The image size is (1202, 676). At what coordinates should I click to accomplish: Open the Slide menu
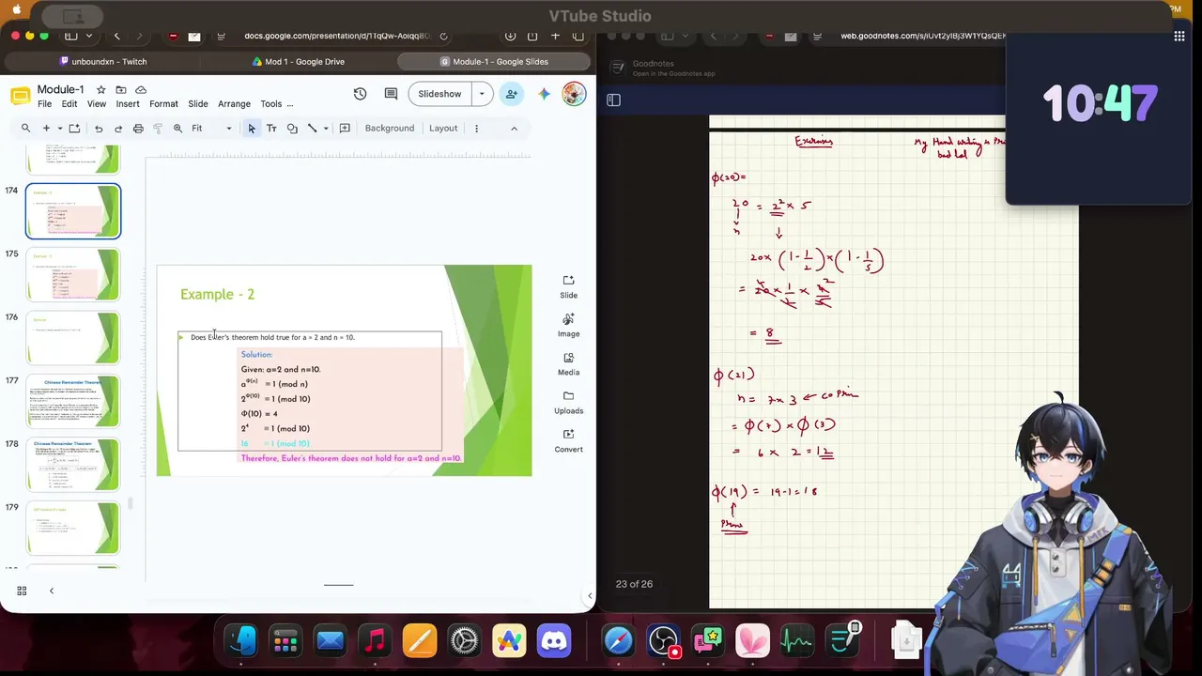[198, 104]
